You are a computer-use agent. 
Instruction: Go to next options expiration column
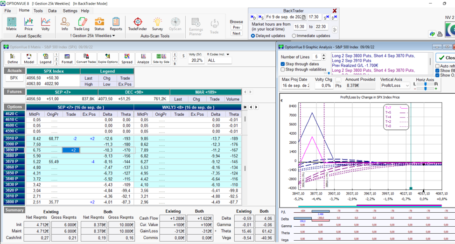(256, 107)
